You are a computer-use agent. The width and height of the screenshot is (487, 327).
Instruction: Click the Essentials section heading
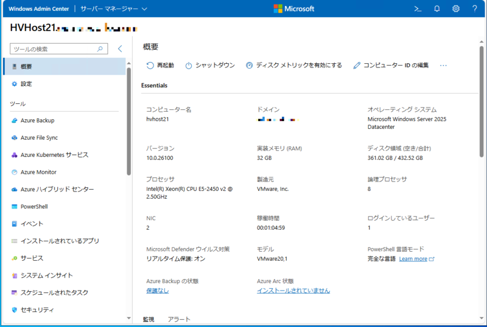(x=155, y=86)
